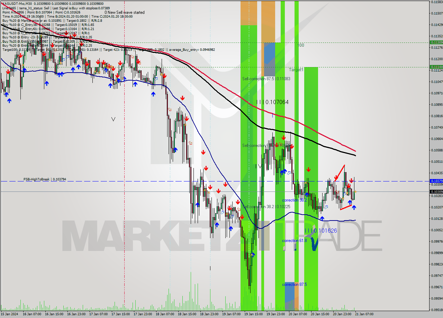Click the green 0.11144 price tag
The width and height of the screenshot is (443, 318).
click(436, 67)
